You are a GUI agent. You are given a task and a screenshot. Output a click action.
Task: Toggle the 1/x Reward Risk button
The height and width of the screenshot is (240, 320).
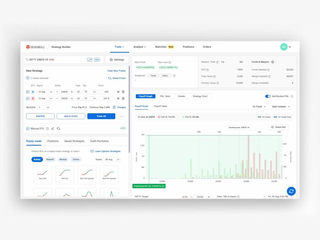[x=223, y=62]
